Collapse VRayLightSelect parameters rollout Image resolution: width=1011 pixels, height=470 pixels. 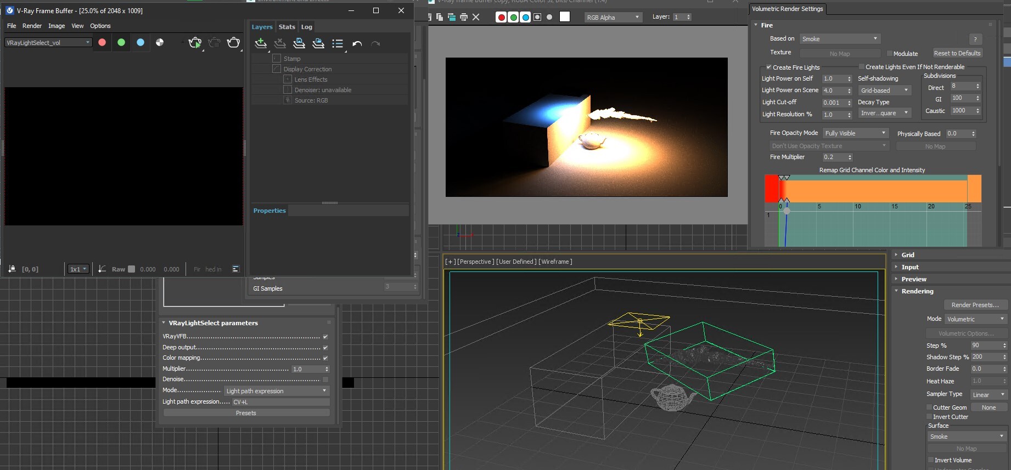pyautogui.click(x=213, y=323)
